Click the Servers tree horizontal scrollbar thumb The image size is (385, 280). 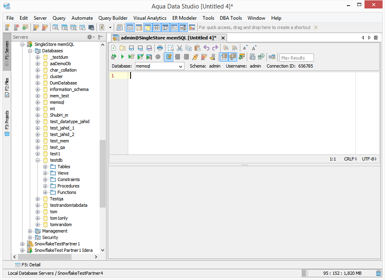click(44, 257)
